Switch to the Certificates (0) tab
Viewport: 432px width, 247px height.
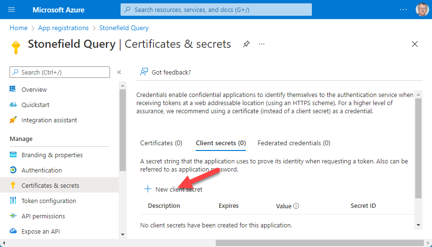coord(161,143)
